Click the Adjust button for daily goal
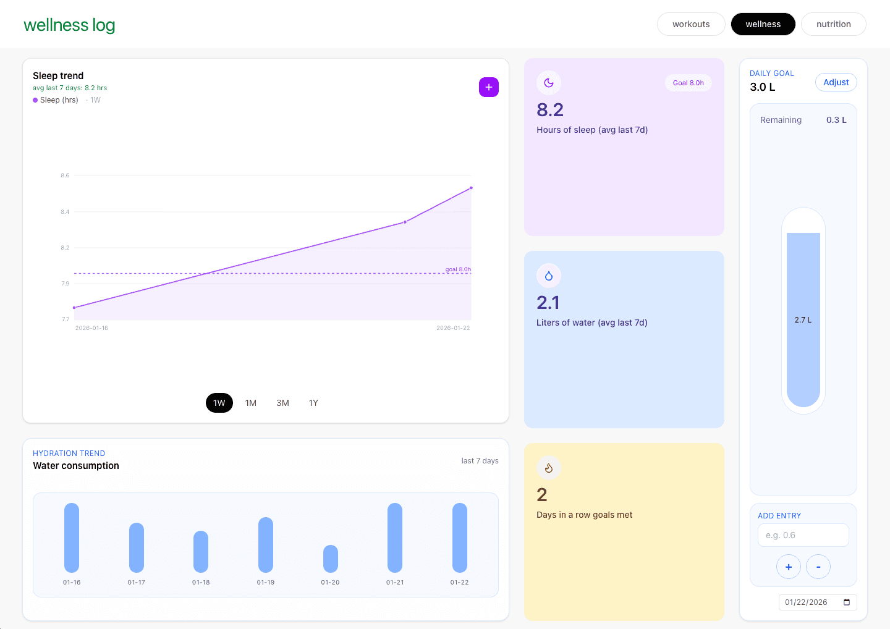The image size is (890, 629). [x=836, y=82]
